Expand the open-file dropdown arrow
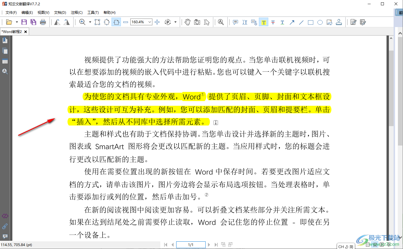Viewport: 403px width, 249px height. [x=17, y=22]
